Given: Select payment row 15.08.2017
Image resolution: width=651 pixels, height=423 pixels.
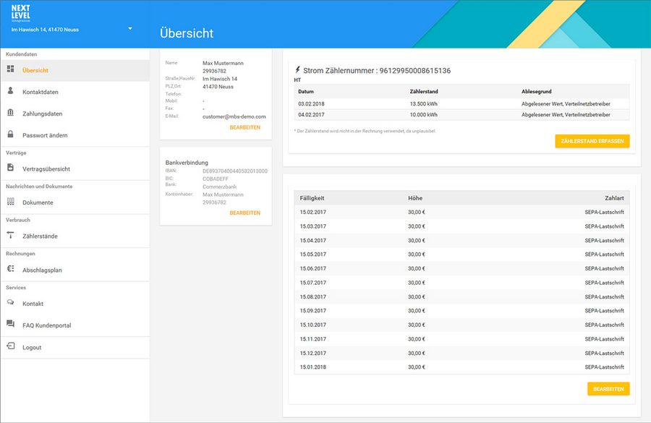Looking at the screenshot, I should point(461,296).
